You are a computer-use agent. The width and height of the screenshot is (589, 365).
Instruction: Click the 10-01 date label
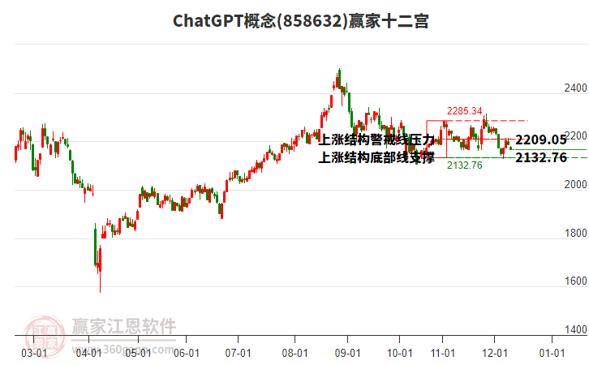tap(400, 353)
